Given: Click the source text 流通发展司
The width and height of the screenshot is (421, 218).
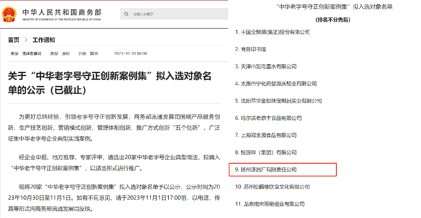Looking at the screenshot, I should tap(32, 54).
